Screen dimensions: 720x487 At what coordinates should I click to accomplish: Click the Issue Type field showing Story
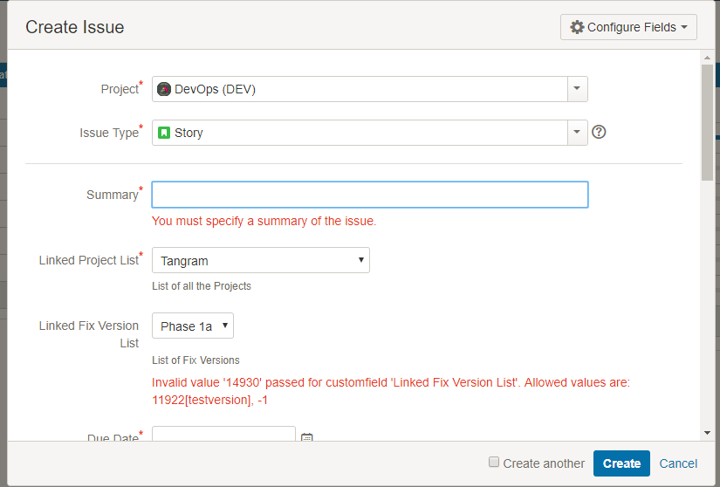[360, 133]
